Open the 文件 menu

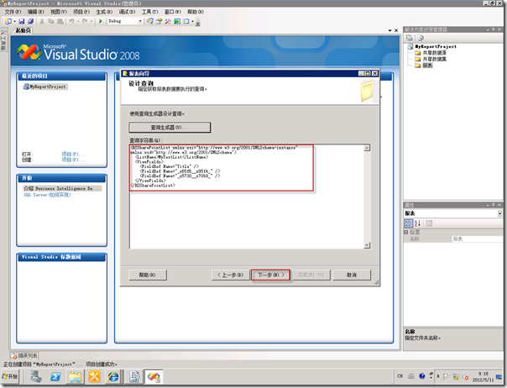pos(13,12)
